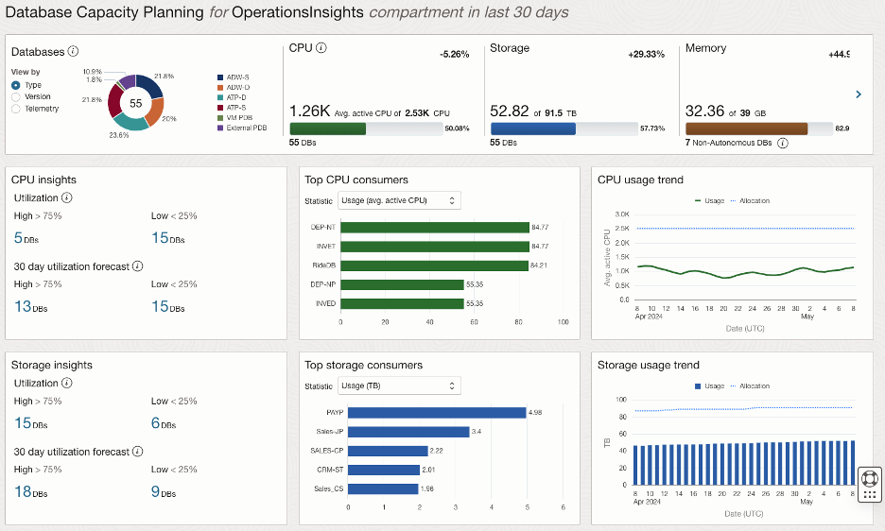Click the '55 DBs' text under the CPU bar
This screenshot has width=885, height=531.
point(303,143)
